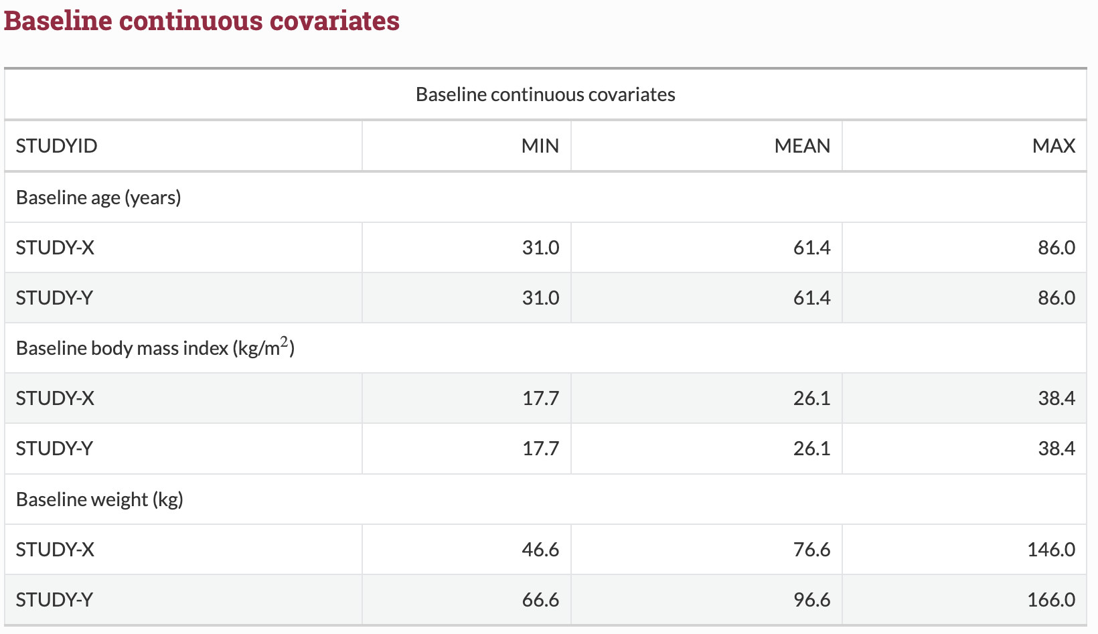Click the 166.0 maximum weight value
The height and width of the screenshot is (634, 1098).
pos(1050,600)
